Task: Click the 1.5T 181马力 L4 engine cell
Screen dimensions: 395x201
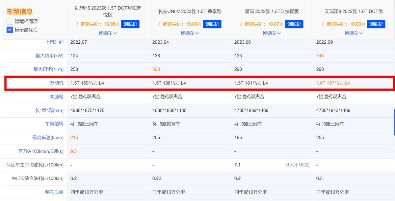Action: pos(251,83)
